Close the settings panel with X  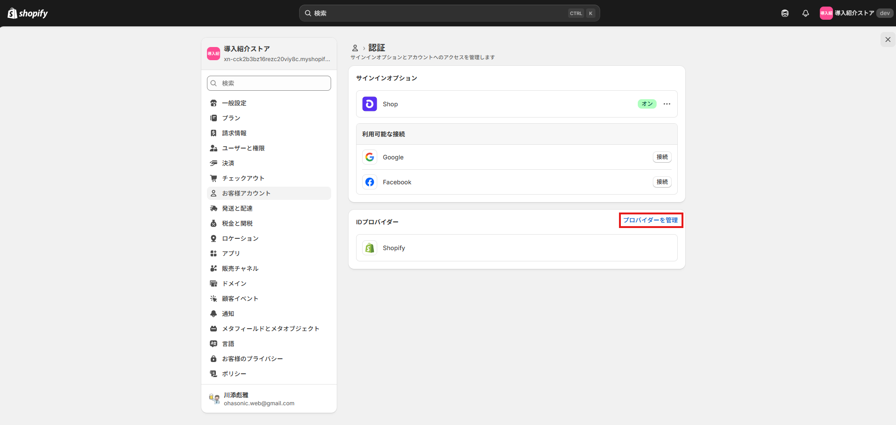(x=888, y=39)
